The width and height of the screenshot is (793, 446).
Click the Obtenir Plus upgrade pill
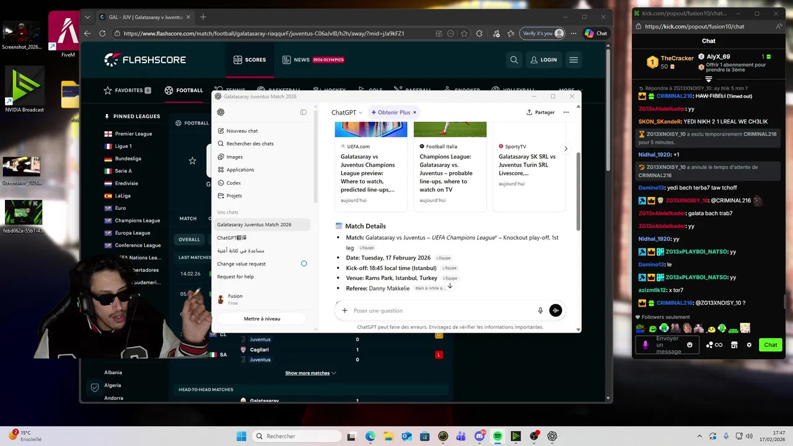[390, 113]
